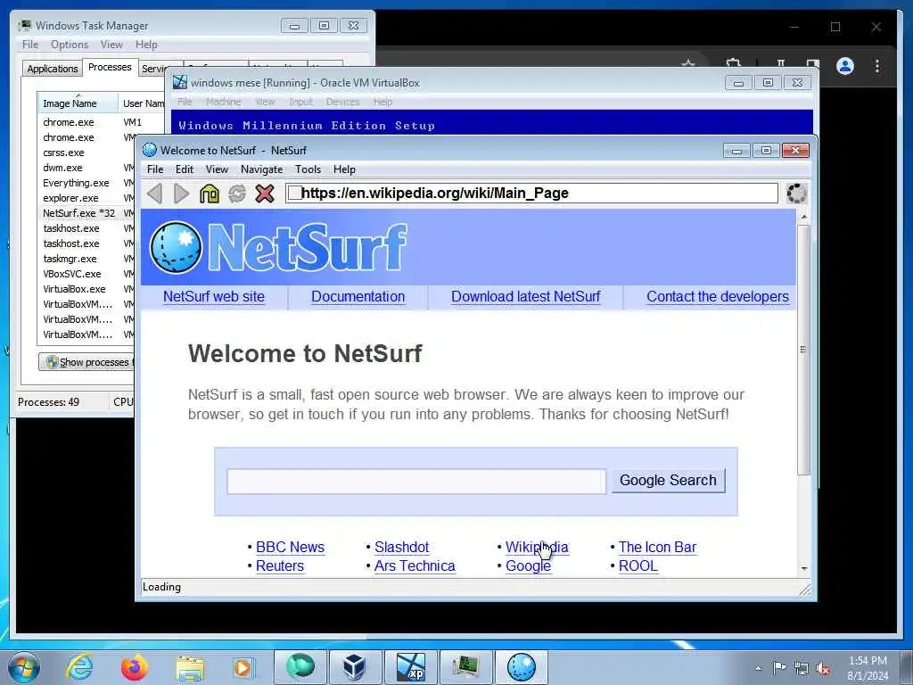913x685 pixels.
Task: Select the Everything.exe process row
Action: (86, 183)
